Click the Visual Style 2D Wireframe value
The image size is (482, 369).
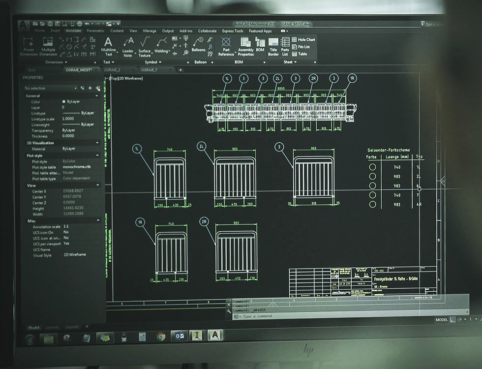(75, 255)
